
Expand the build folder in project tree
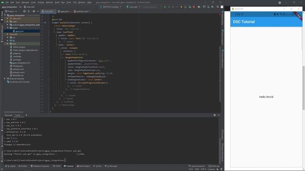tap(8, 34)
